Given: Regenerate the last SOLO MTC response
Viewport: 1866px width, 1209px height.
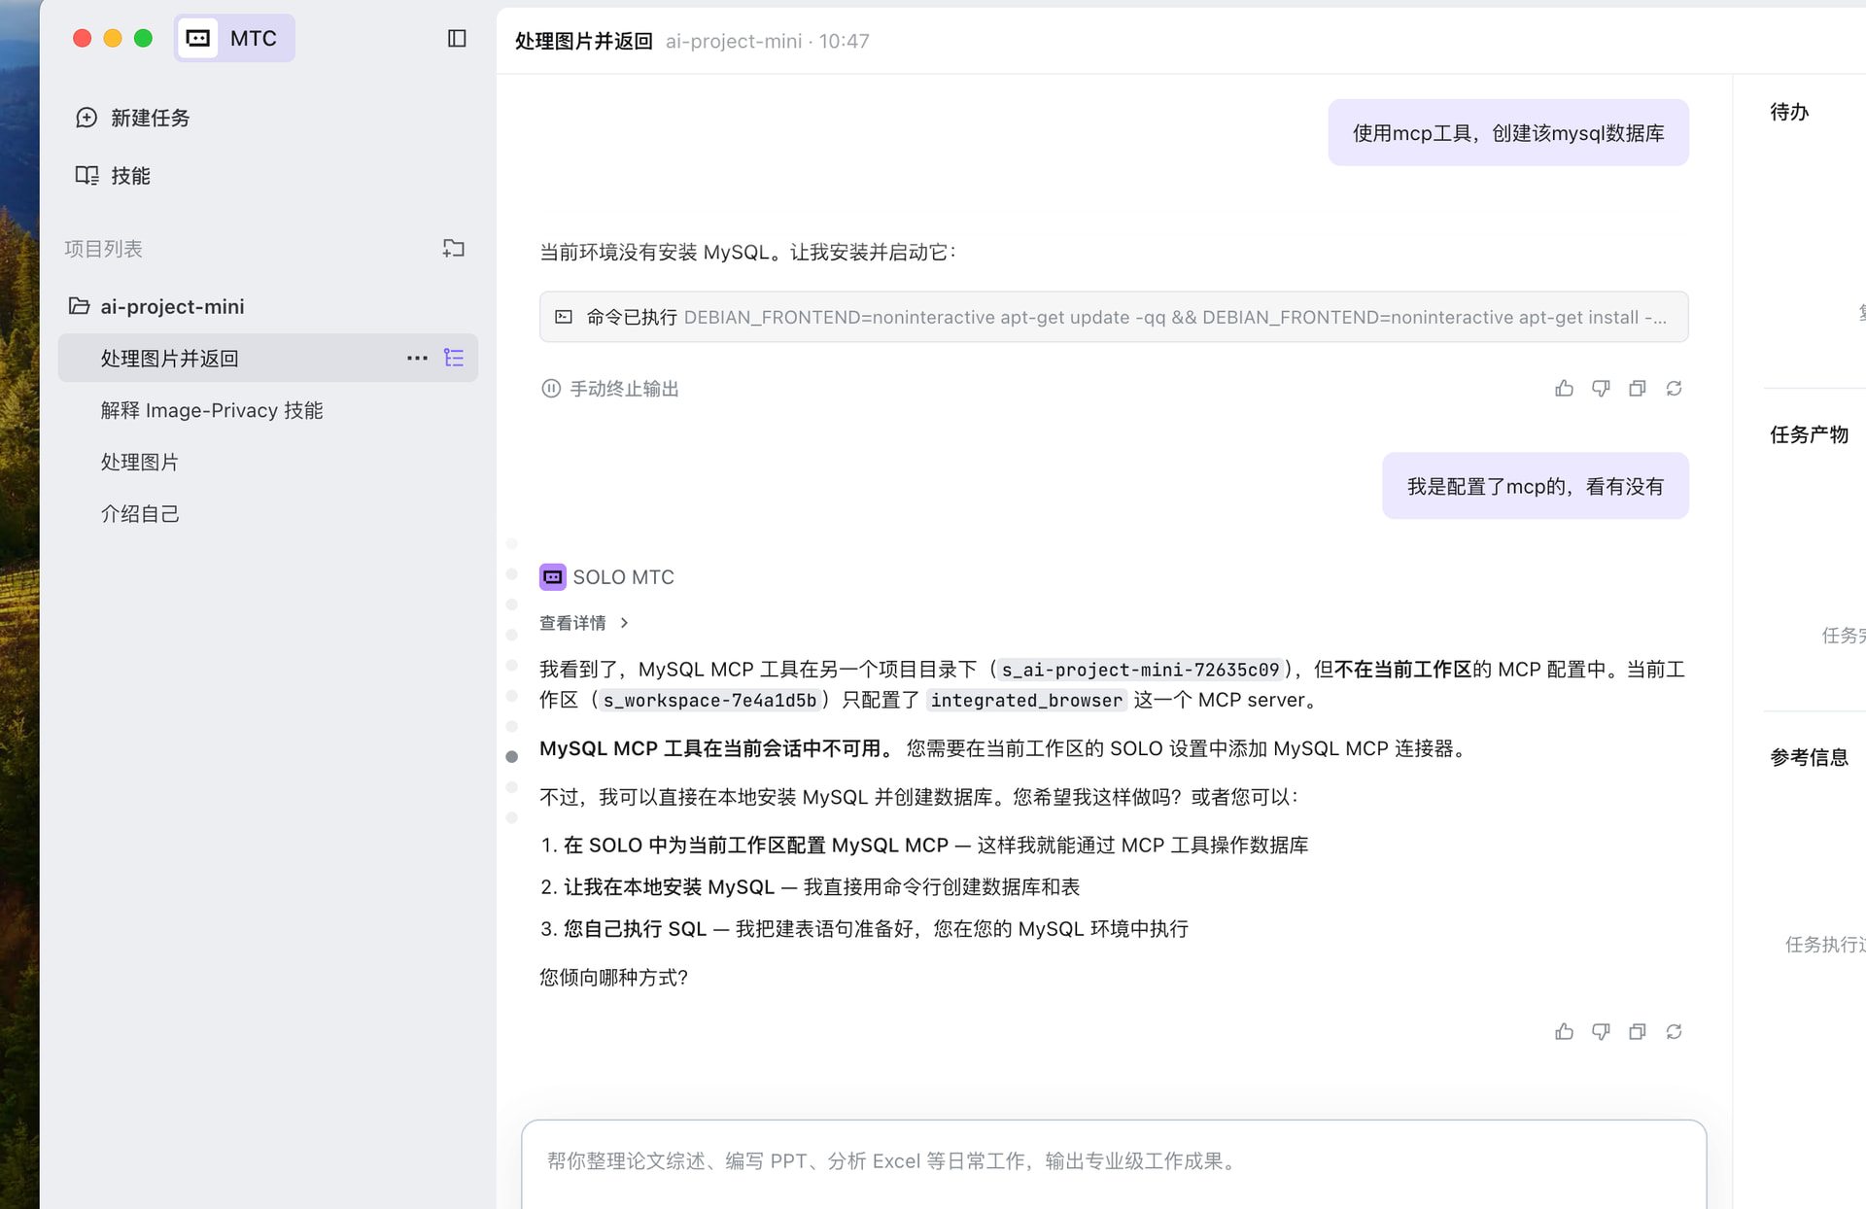Looking at the screenshot, I should click(1674, 1032).
